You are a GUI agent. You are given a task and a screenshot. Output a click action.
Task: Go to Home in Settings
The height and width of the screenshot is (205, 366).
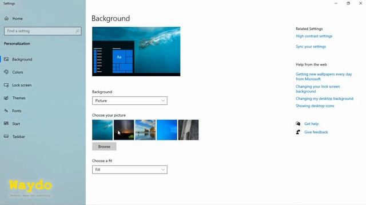pos(18,19)
